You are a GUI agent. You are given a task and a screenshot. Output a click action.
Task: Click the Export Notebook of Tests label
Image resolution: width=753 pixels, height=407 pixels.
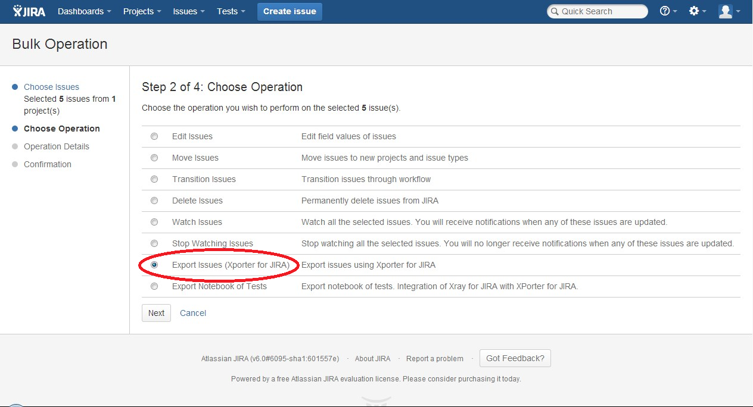pos(219,286)
